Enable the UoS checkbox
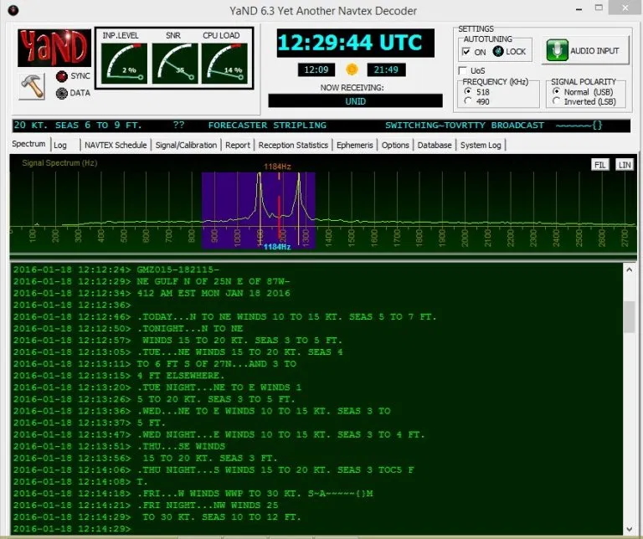This screenshot has height=539, width=643. tap(465, 70)
